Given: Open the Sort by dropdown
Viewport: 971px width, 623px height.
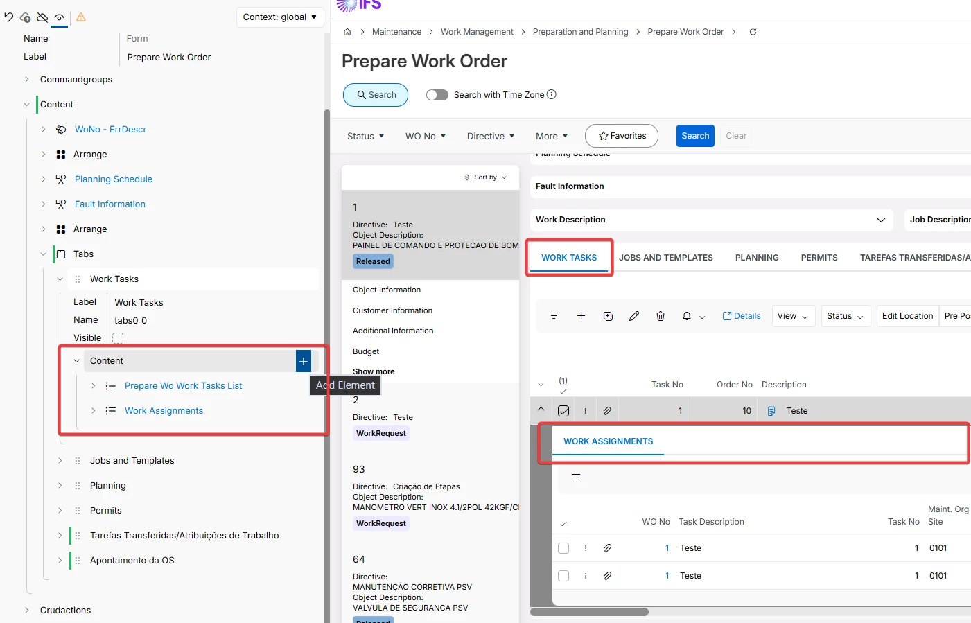Looking at the screenshot, I should click(486, 177).
